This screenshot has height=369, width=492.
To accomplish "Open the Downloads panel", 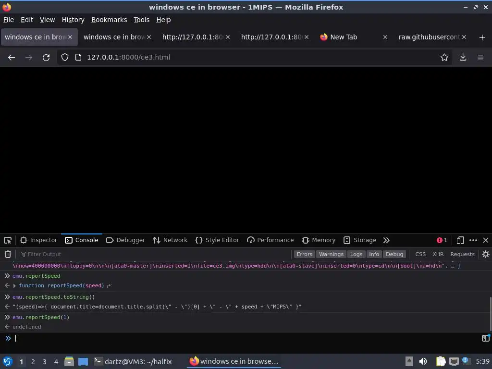I will click(463, 58).
